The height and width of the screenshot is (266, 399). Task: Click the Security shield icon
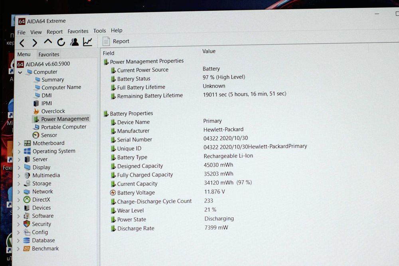pos(27,224)
